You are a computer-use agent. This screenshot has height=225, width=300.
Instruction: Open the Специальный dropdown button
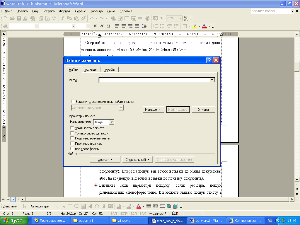pos(137,160)
